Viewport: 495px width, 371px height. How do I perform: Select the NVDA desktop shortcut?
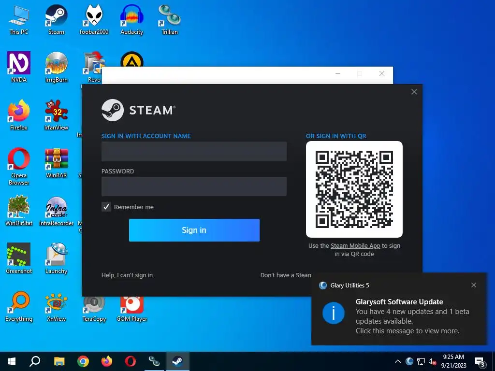tap(19, 67)
